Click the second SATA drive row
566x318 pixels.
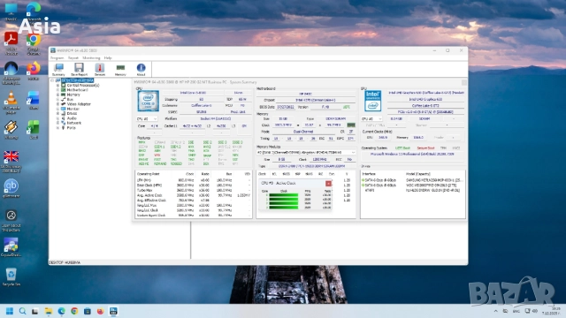(413, 185)
